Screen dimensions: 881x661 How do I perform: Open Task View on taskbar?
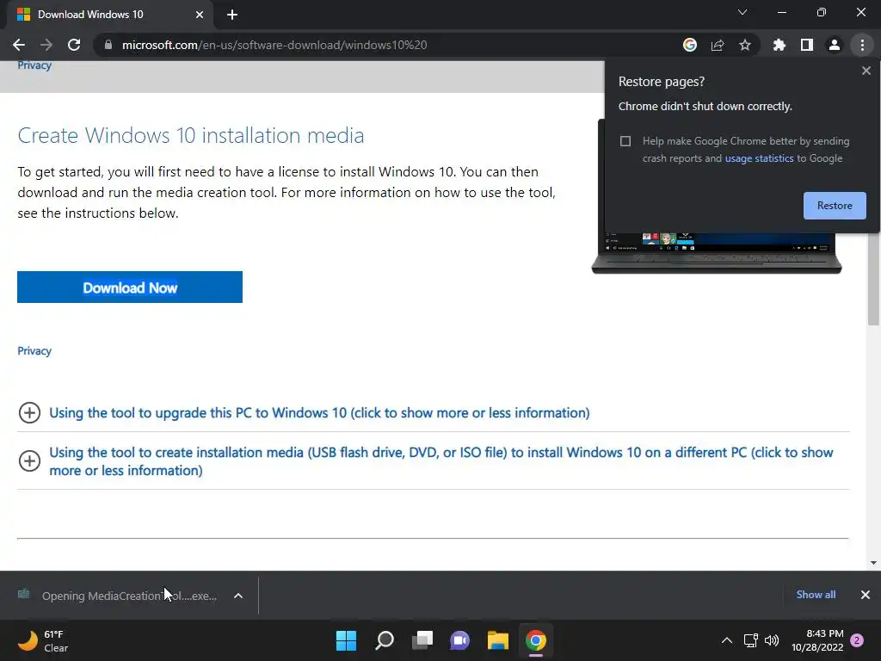422,640
